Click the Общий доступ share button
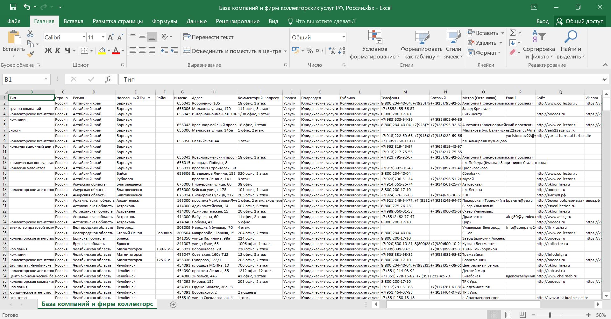611x319 pixels. pyautogui.click(x=580, y=21)
